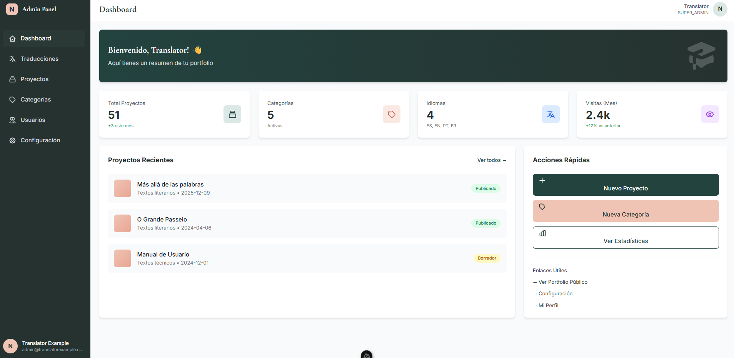Open project O Grande Passeio
Viewport: 734px width, 358px height.
click(x=307, y=223)
